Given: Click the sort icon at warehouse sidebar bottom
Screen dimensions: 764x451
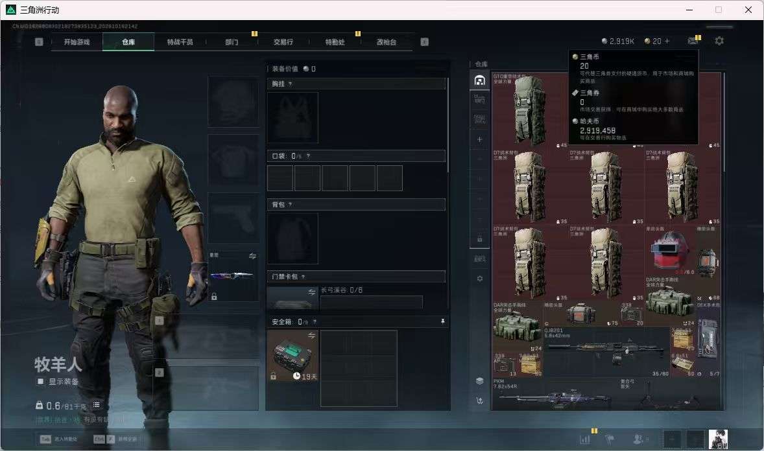Looking at the screenshot, I should tap(479, 401).
